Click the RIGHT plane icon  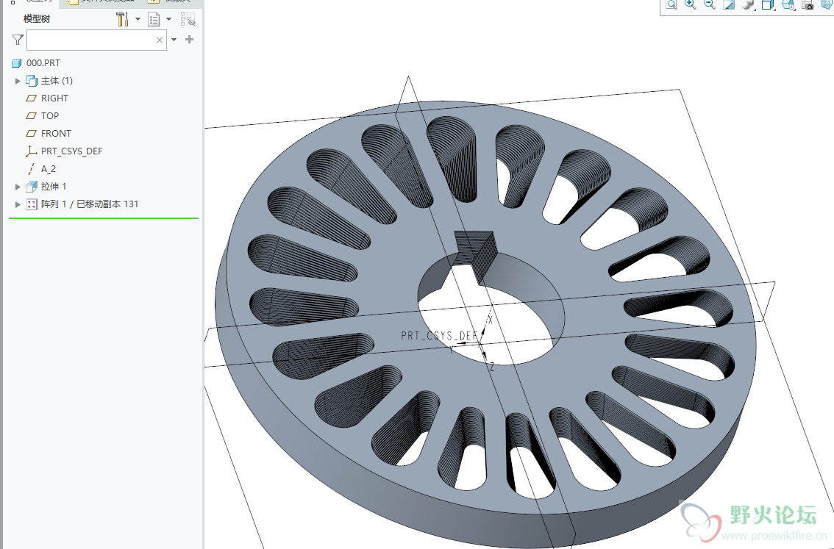point(32,98)
